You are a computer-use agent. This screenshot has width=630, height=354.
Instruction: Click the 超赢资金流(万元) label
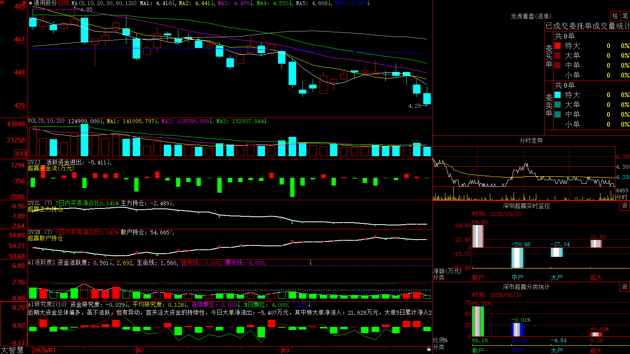(51, 168)
